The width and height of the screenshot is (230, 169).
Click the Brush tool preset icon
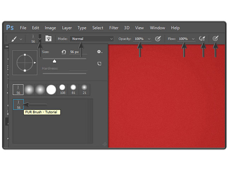(14, 39)
